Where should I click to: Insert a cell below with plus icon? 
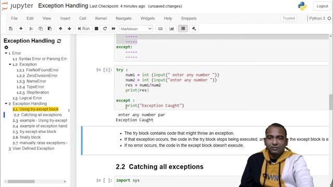tap(21, 29)
